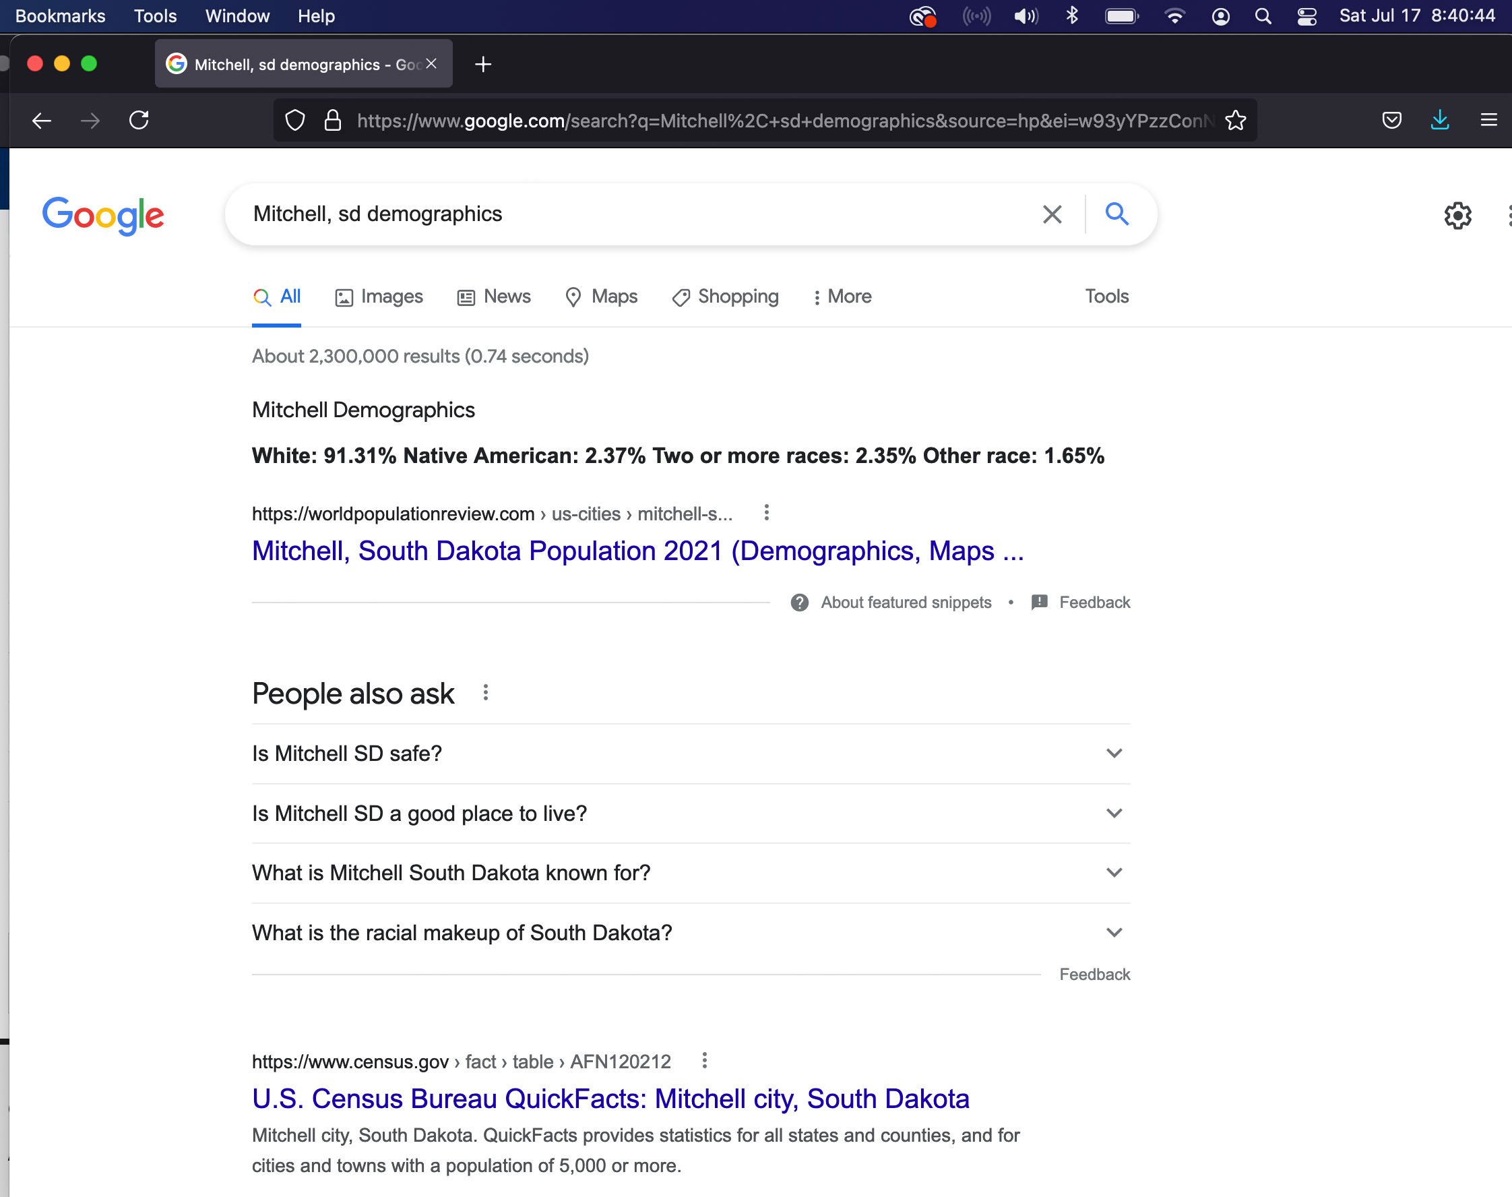Click the Wi-Fi status icon
The height and width of the screenshot is (1197, 1512).
click(1175, 16)
